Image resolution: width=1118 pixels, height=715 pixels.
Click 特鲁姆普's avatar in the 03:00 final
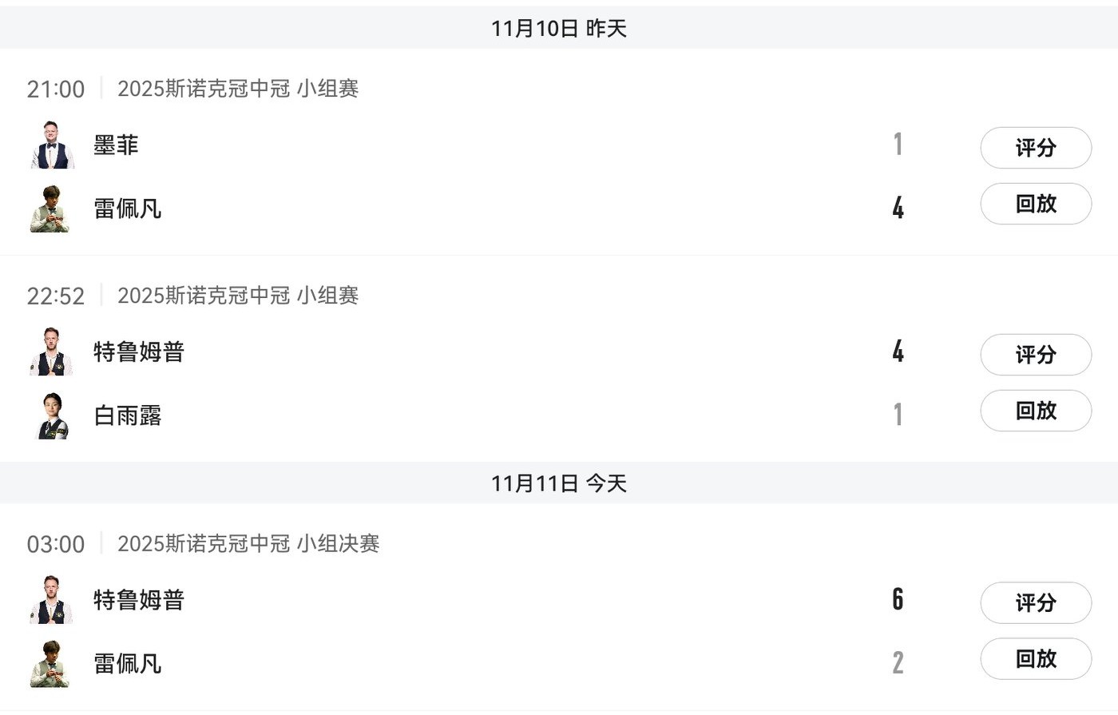52,600
